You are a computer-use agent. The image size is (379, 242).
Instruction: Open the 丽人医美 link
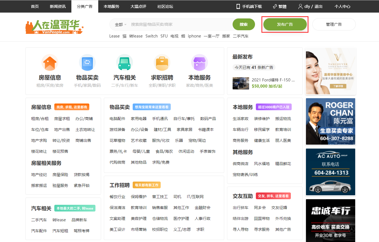[283, 140]
